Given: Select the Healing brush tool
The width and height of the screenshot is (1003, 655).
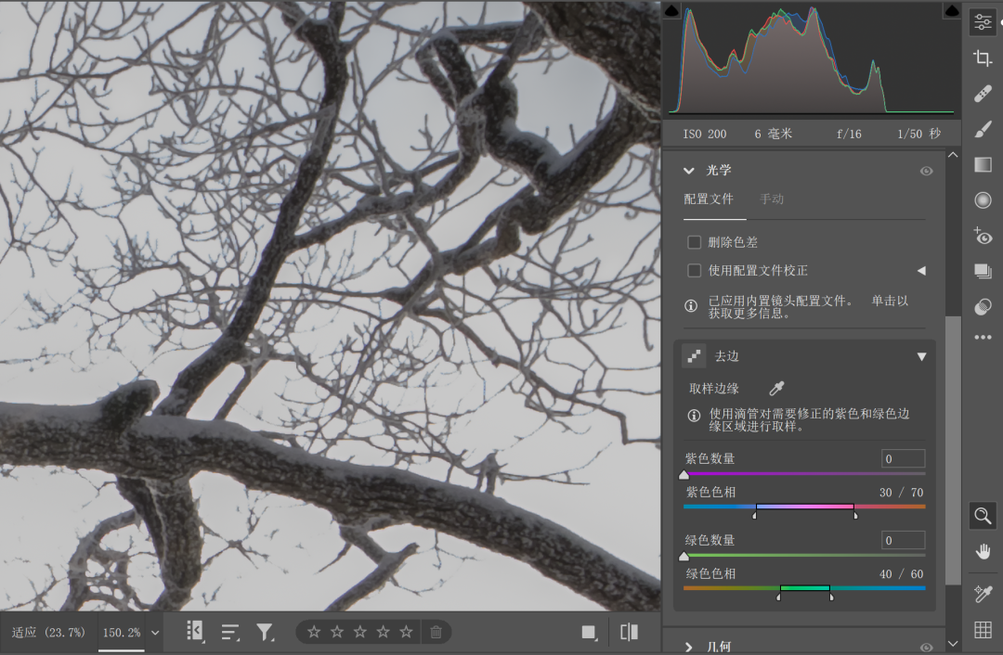Looking at the screenshot, I should (x=983, y=94).
